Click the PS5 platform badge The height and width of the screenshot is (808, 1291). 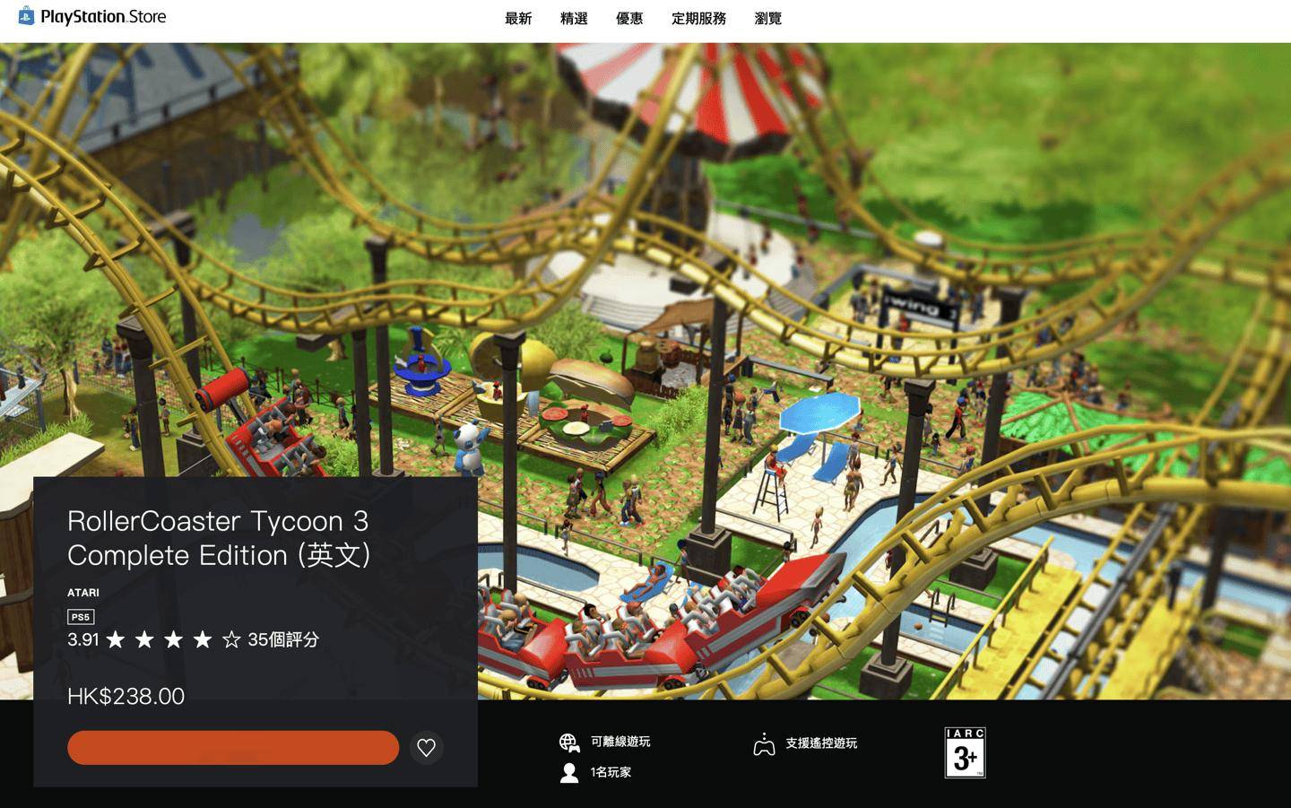pos(81,617)
